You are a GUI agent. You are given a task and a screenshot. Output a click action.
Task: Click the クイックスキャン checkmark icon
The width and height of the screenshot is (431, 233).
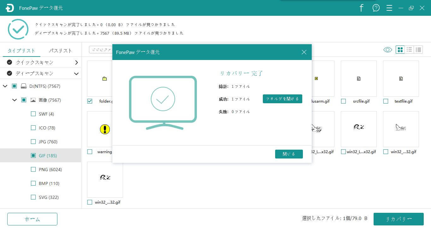pos(9,62)
